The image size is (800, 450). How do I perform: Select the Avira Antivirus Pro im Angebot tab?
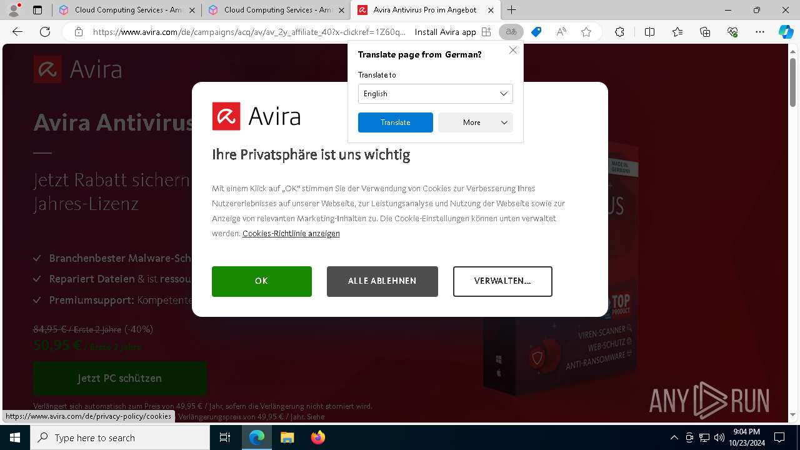(426, 10)
